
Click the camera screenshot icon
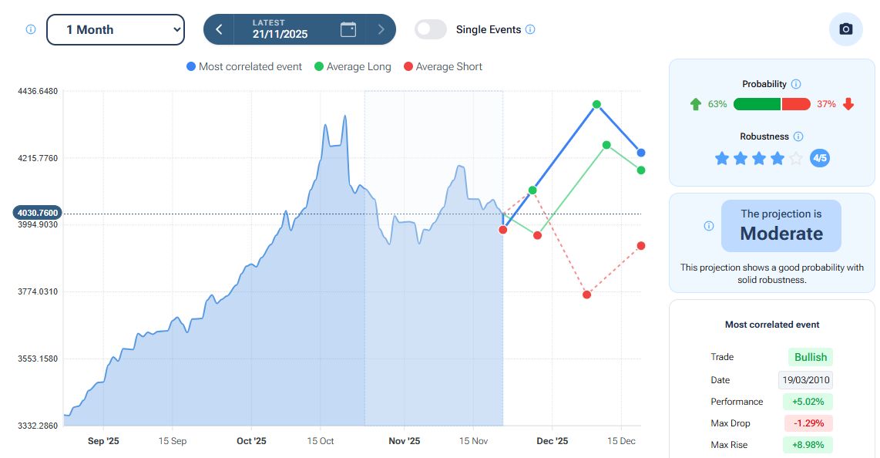coord(845,29)
